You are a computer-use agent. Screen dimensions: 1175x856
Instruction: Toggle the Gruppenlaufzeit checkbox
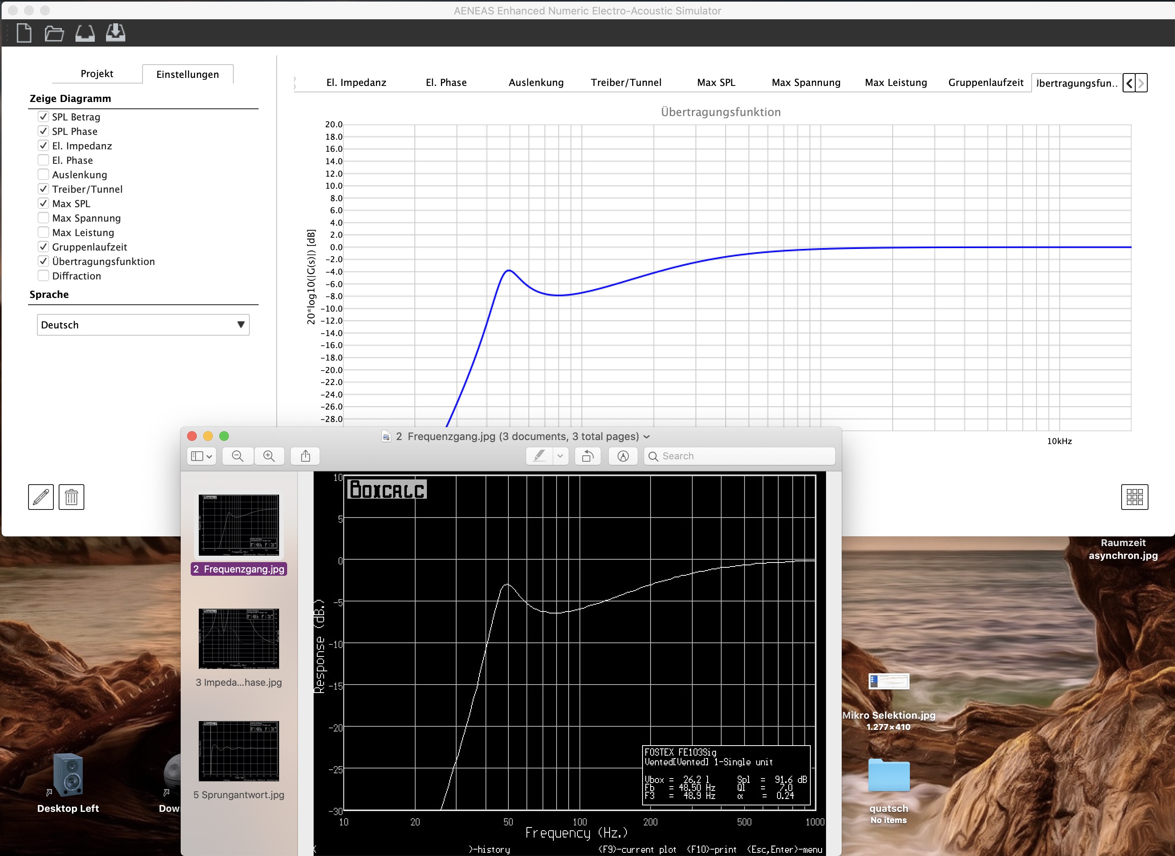point(43,247)
